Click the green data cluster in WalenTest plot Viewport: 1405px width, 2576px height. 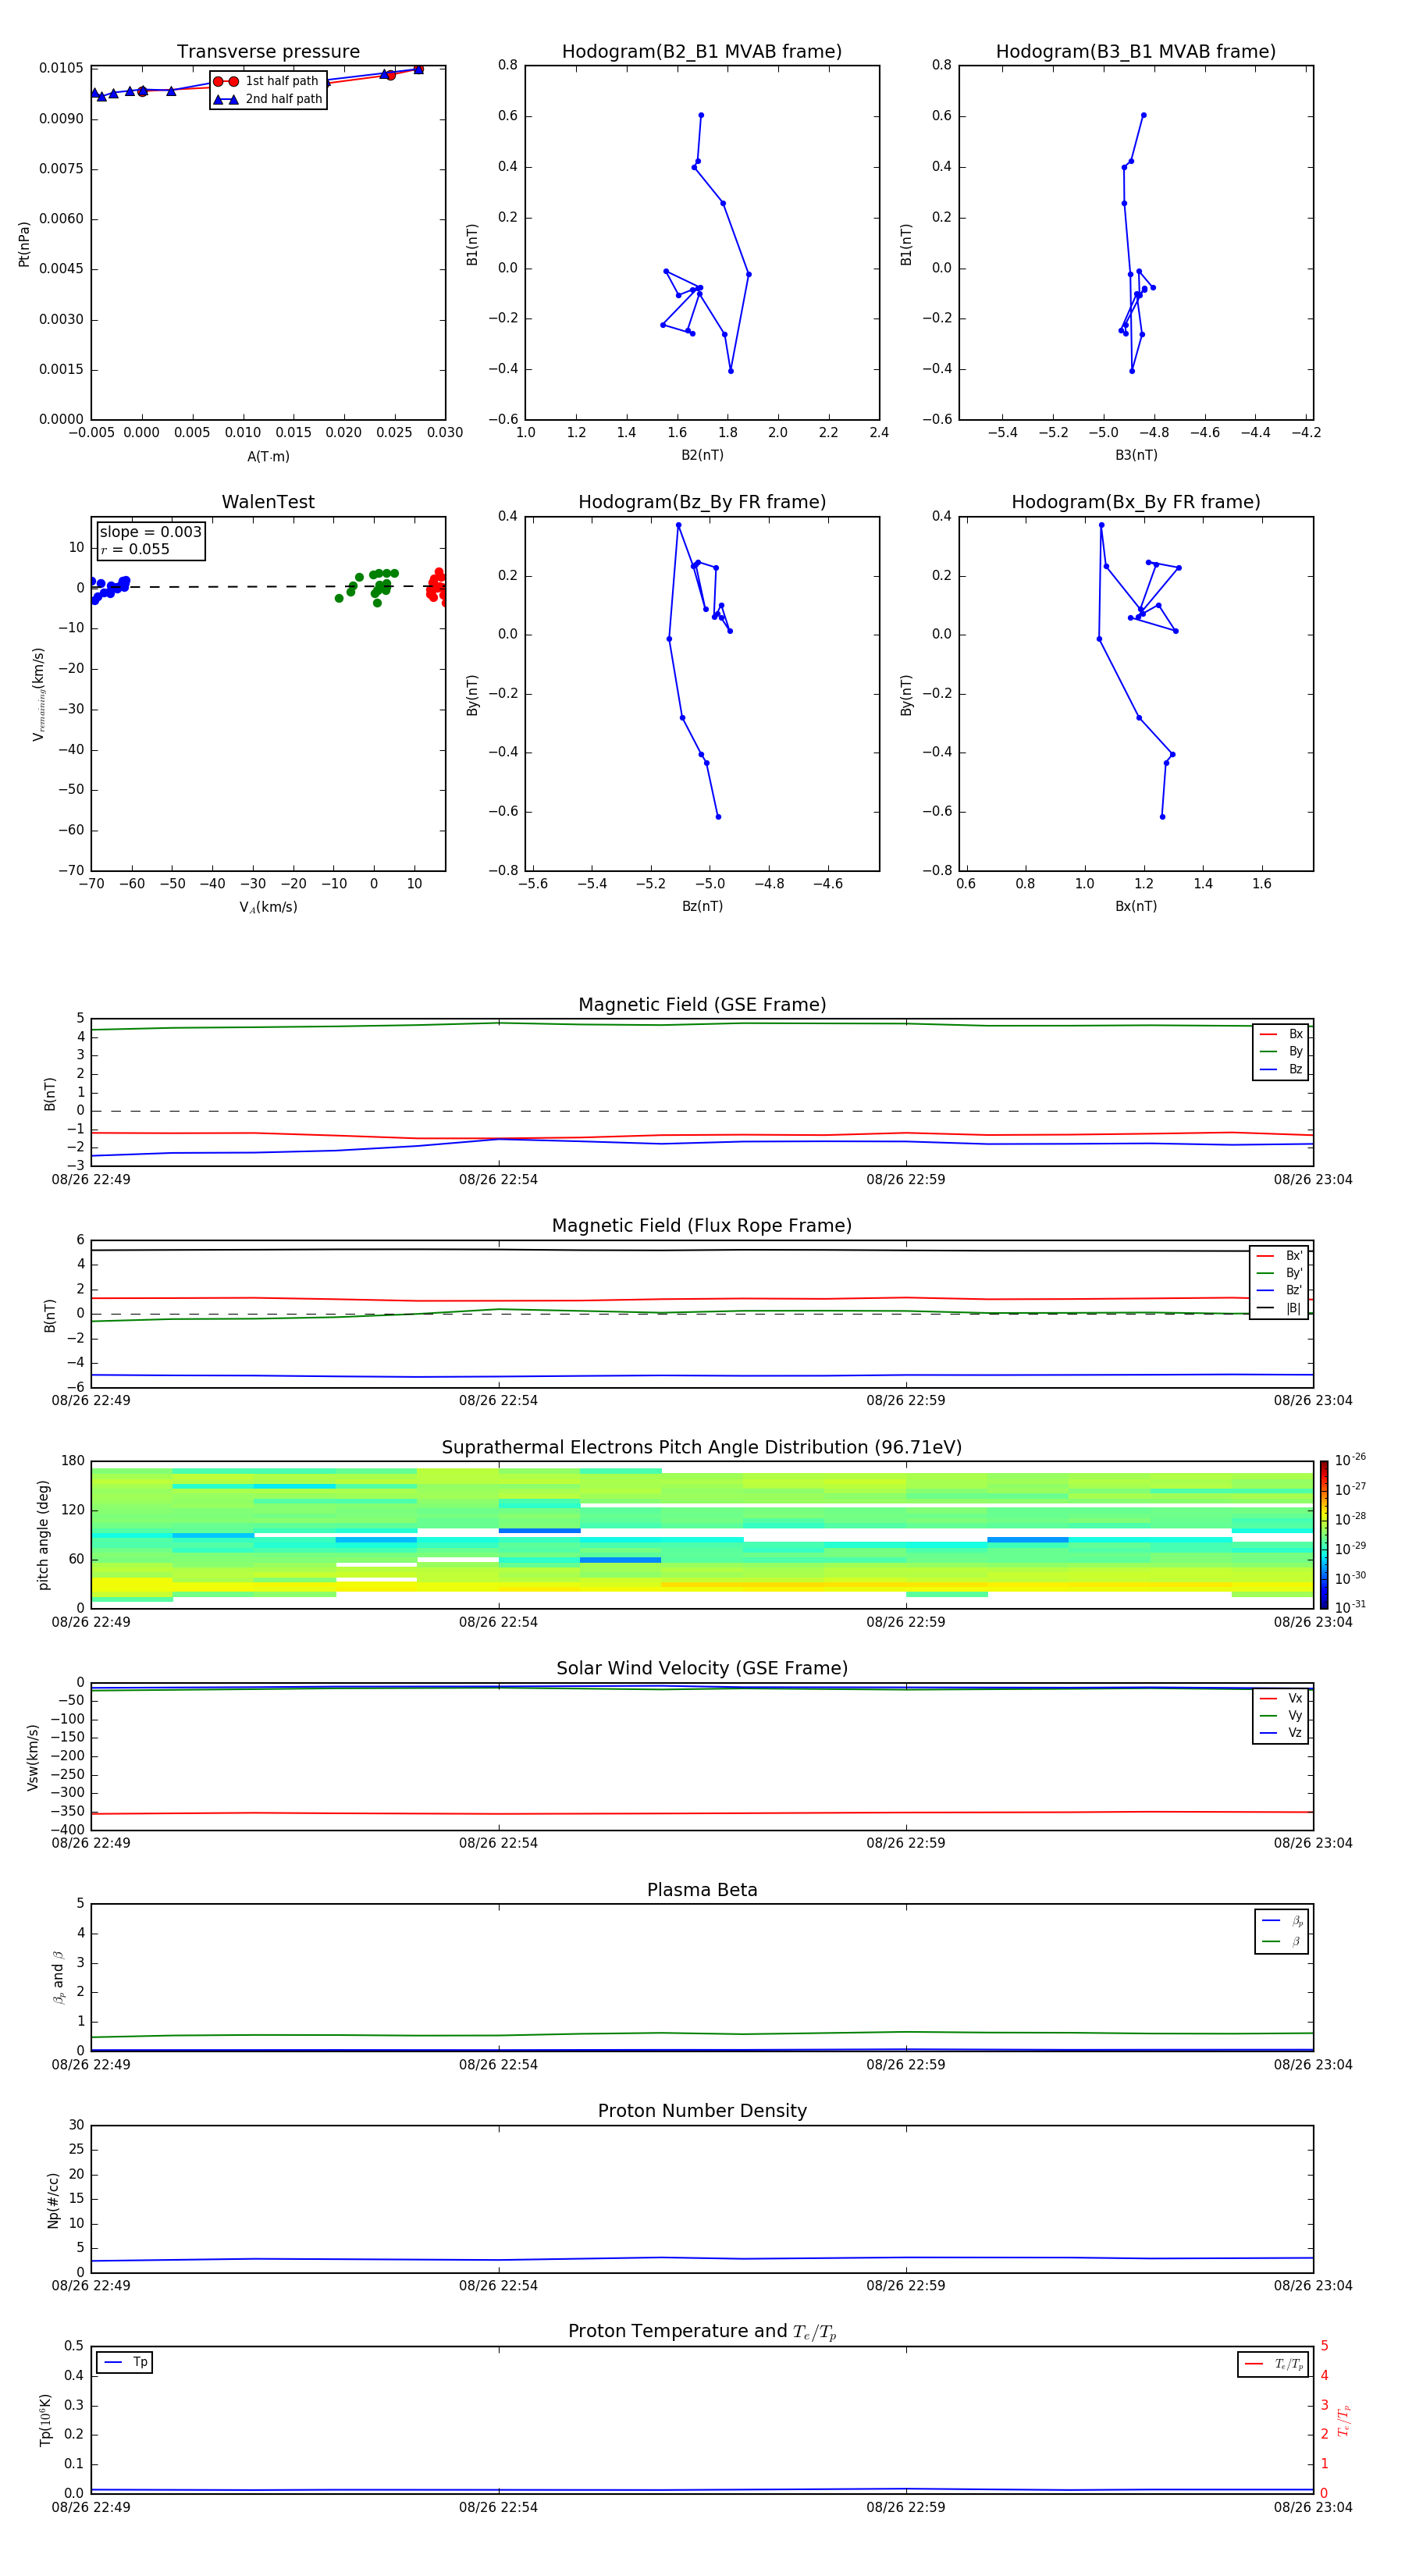tap(367, 586)
